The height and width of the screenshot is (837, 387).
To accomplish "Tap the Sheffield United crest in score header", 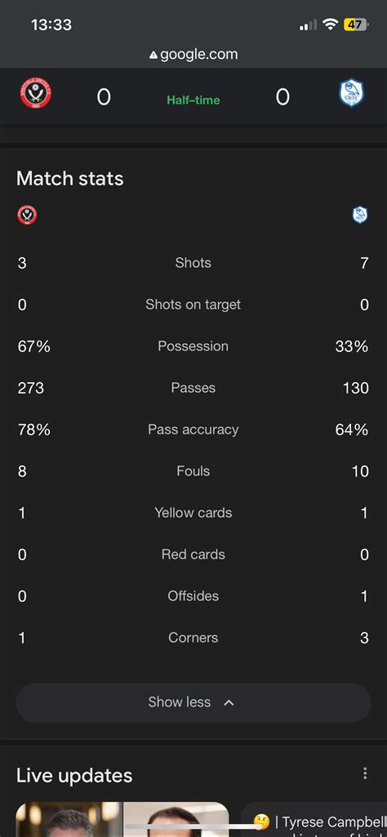I will point(36,93).
